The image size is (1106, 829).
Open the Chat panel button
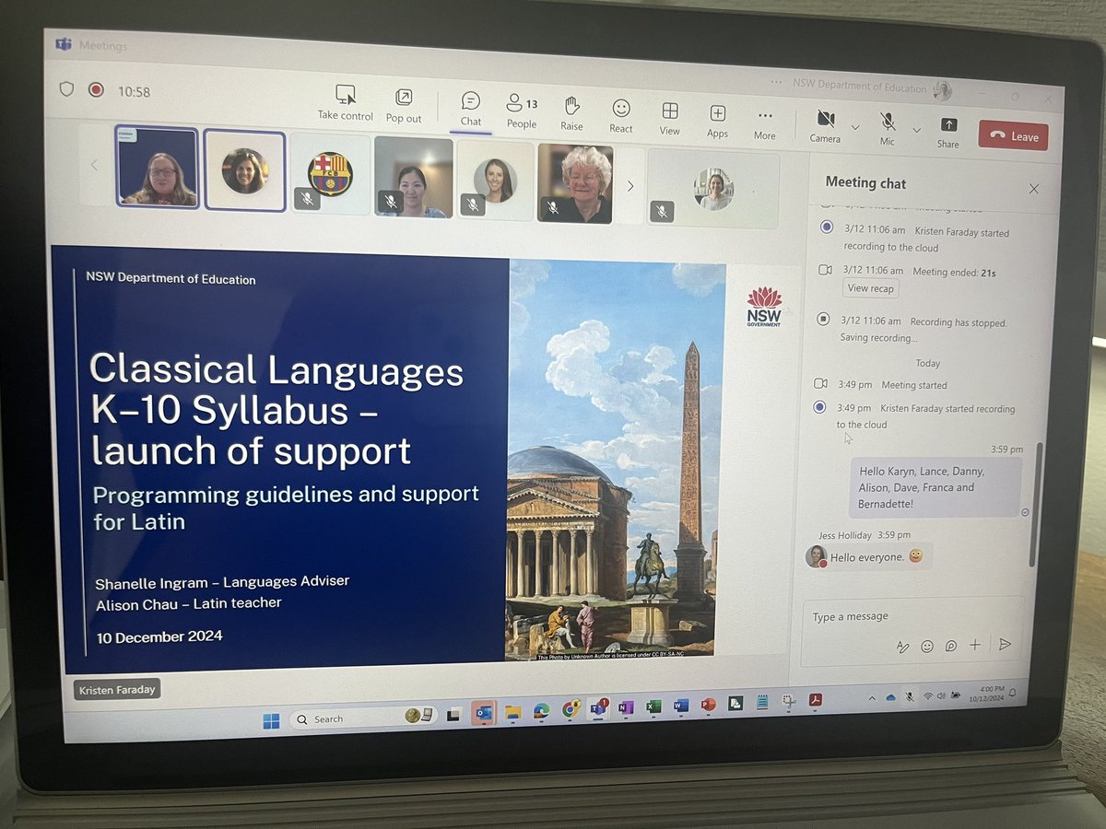coord(471,110)
